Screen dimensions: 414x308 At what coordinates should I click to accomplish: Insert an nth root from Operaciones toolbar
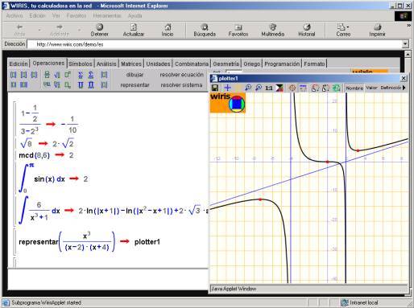coord(57,85)
